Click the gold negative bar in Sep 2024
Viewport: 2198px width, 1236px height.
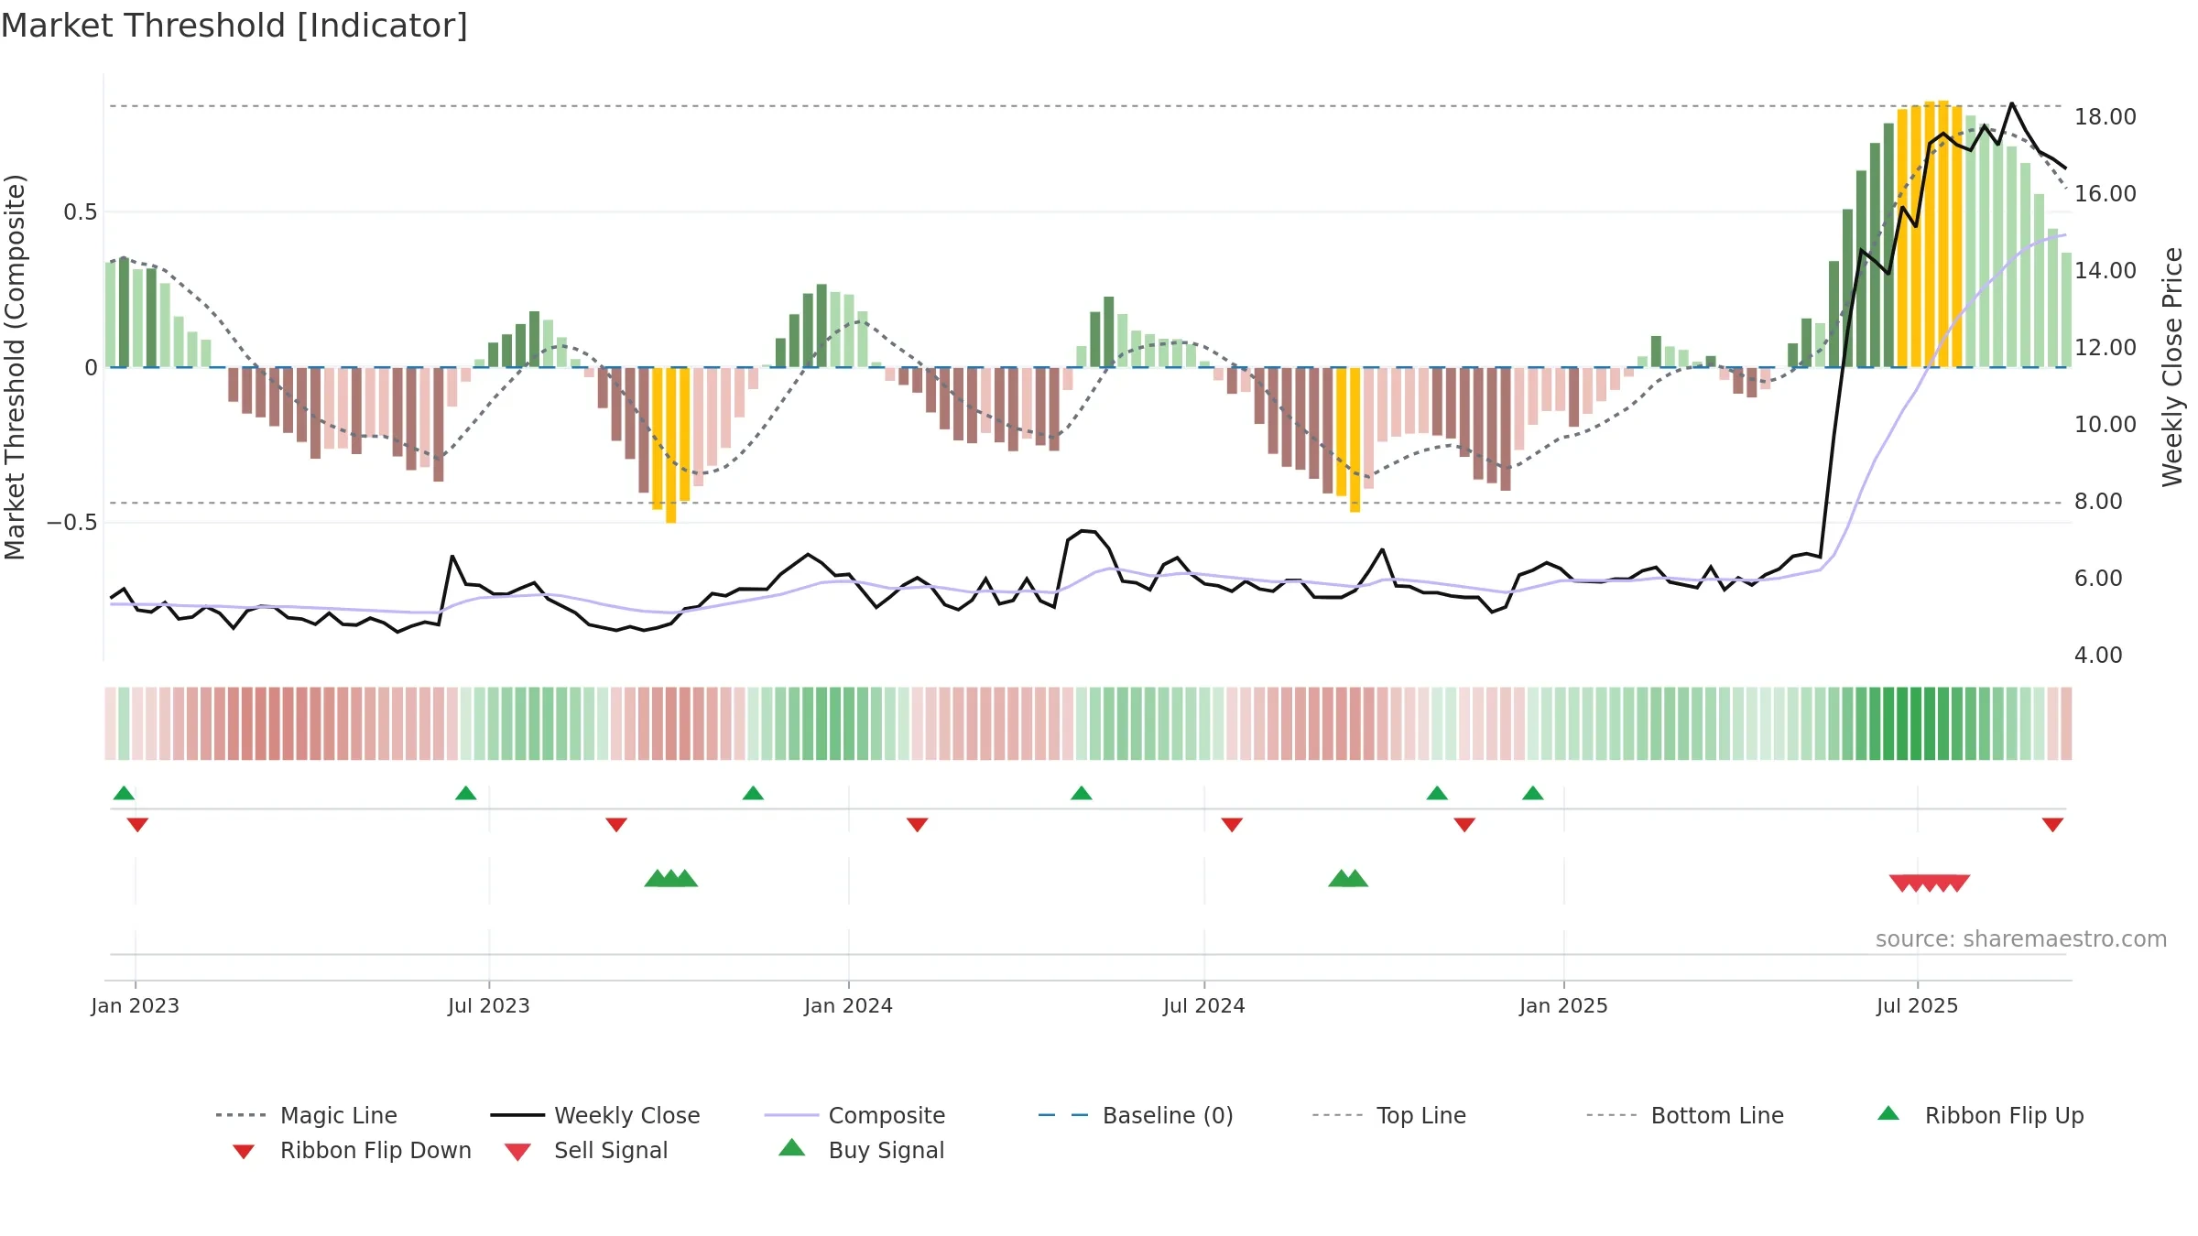1355,439
